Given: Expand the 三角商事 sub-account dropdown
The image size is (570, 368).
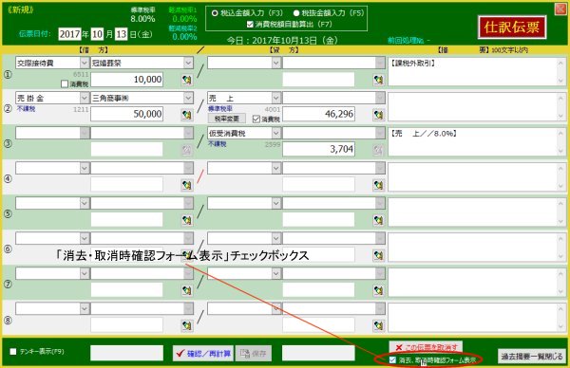Looking at the screenshot, I should coord(188,98).
